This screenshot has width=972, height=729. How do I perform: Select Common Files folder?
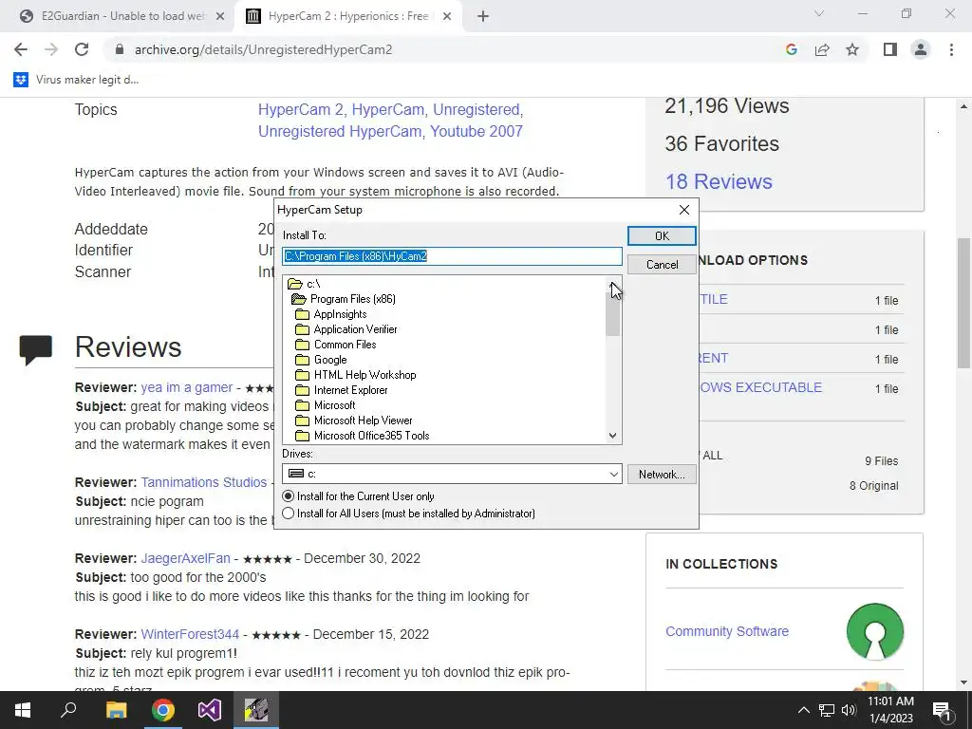tap(335, 345)
